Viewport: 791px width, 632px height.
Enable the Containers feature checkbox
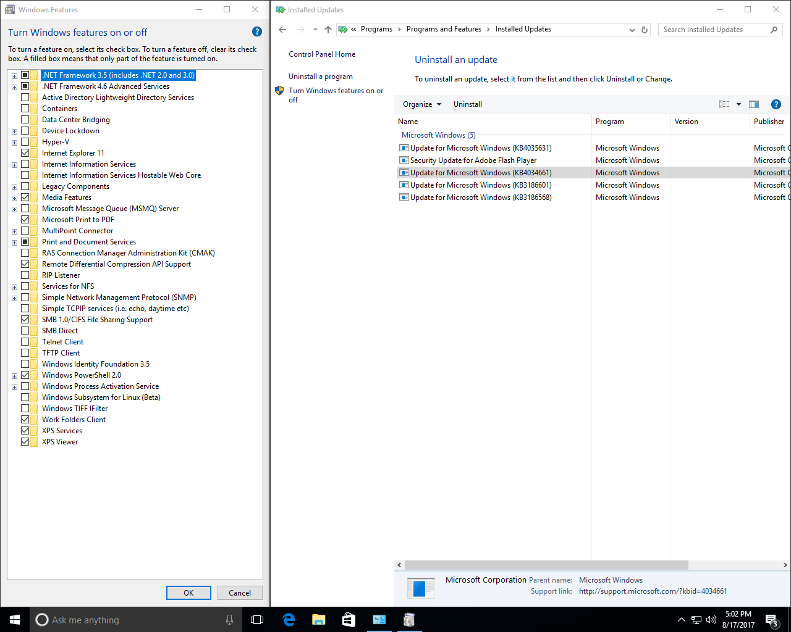[x=25, y=109]
